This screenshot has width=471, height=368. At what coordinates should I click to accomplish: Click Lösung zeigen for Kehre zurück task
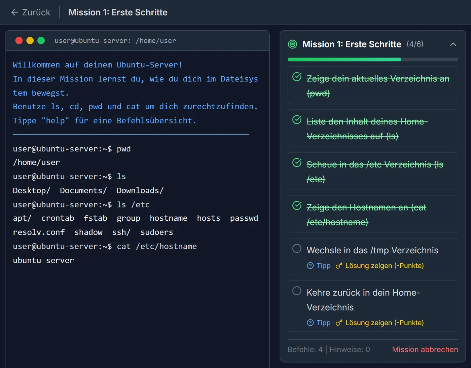[x=379, y=323]
